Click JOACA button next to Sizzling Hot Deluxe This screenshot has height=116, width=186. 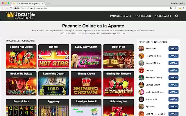coord(174,114)
